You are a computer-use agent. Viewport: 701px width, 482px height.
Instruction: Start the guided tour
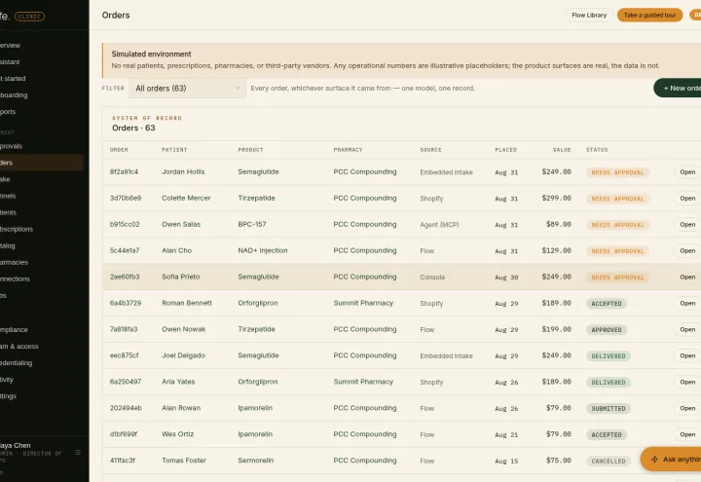click(x=649, y=16)
